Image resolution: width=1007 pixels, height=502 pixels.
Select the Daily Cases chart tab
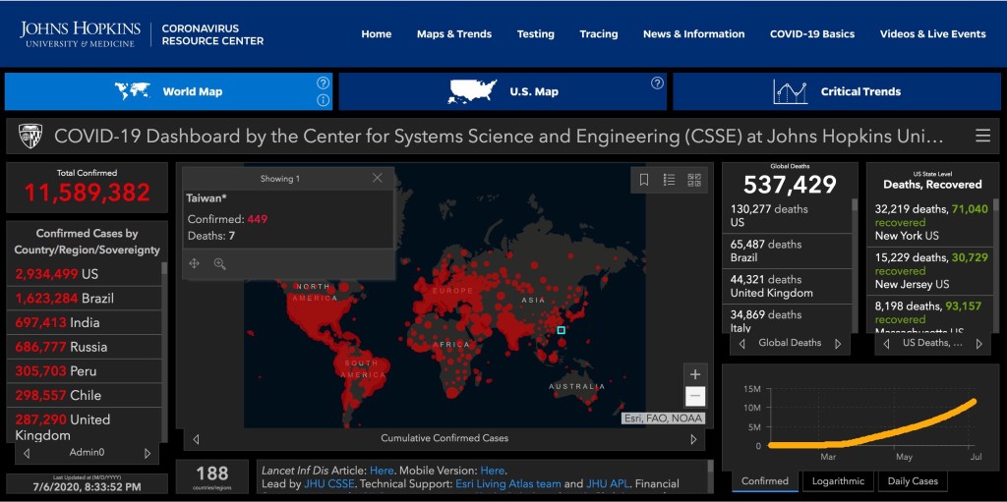pyautogui.click(x=913, y=481)
